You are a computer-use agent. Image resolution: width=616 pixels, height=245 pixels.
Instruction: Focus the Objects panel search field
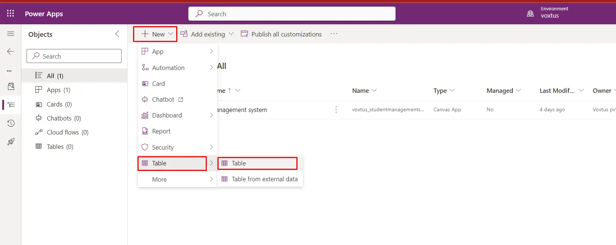click(74, 56)
